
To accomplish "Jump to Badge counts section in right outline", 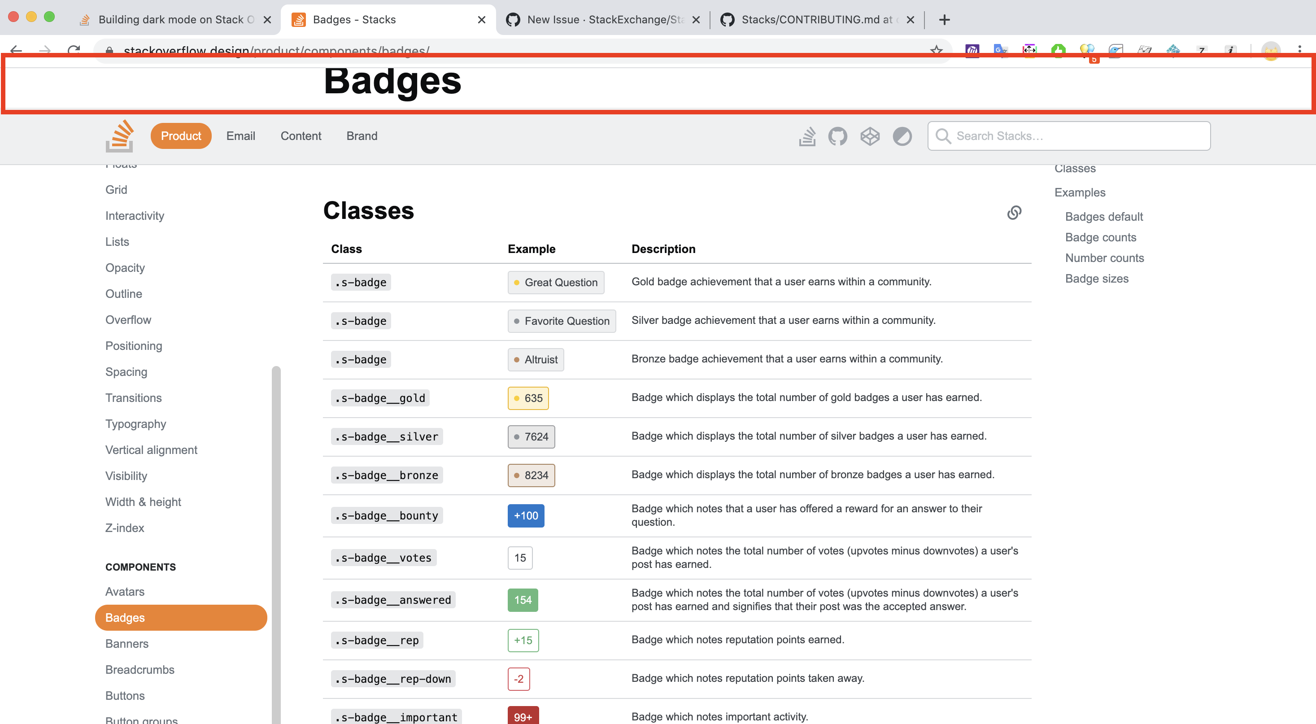I will click(1100, 238).
